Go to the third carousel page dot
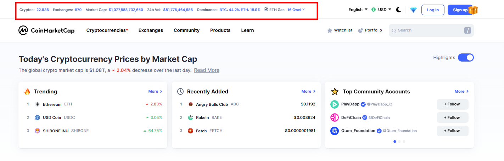504x161 pixels. 404,142
